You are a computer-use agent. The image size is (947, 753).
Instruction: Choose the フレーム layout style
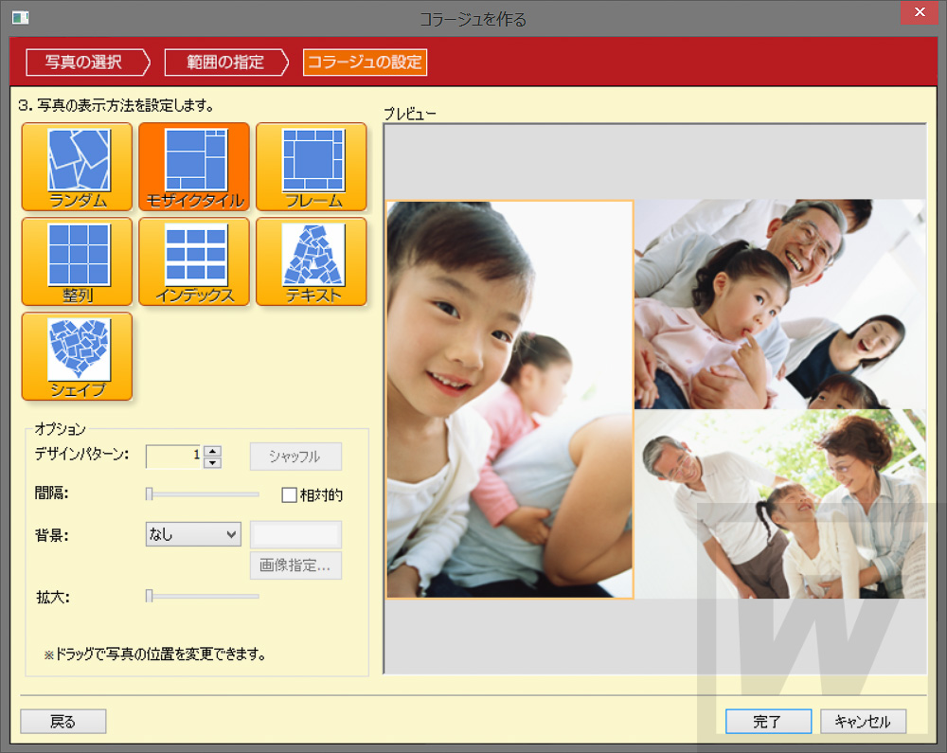point(311,167)
